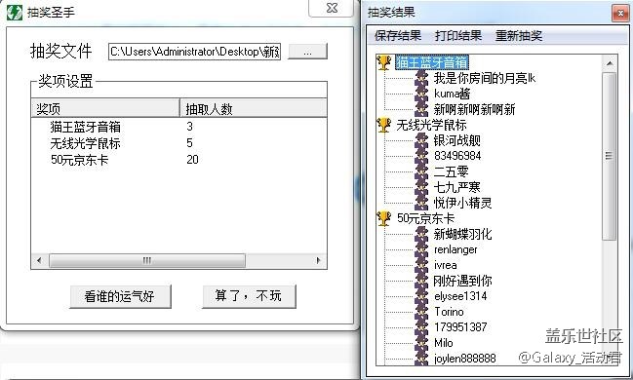Viewport: 633px width, 380px height.
Task: Click the right arrow of the horizontal scrollbar
Action: tap(319, 260)
